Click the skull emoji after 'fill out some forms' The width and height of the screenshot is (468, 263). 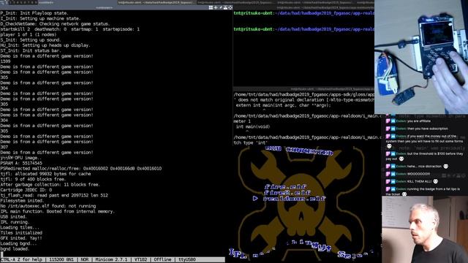[389, 146]
